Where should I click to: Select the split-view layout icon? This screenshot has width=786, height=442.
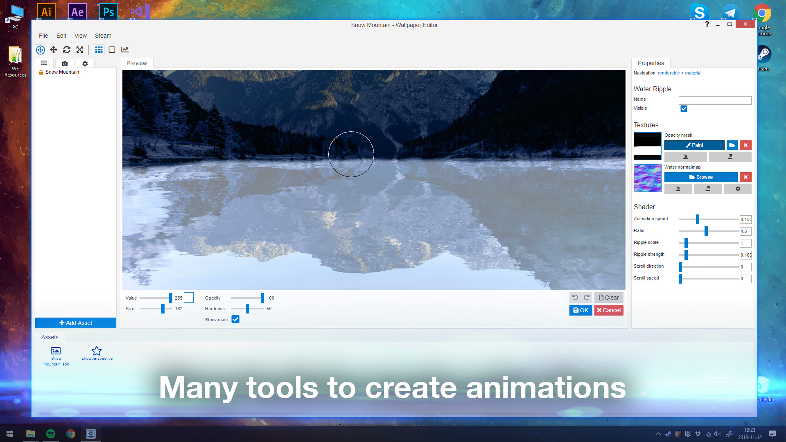tap(112, 50)
